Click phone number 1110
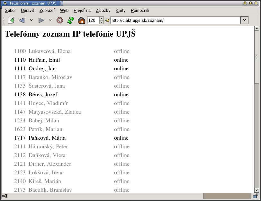261x201 pixels. coord(20,60)
